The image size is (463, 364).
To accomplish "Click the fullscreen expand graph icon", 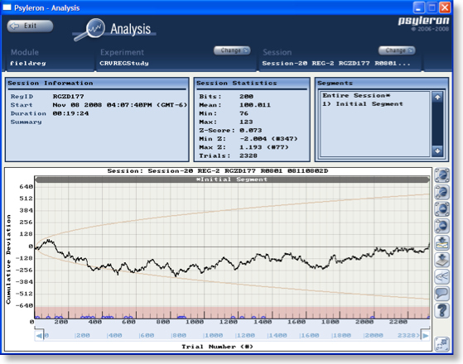I will click(x=442, y=344).
